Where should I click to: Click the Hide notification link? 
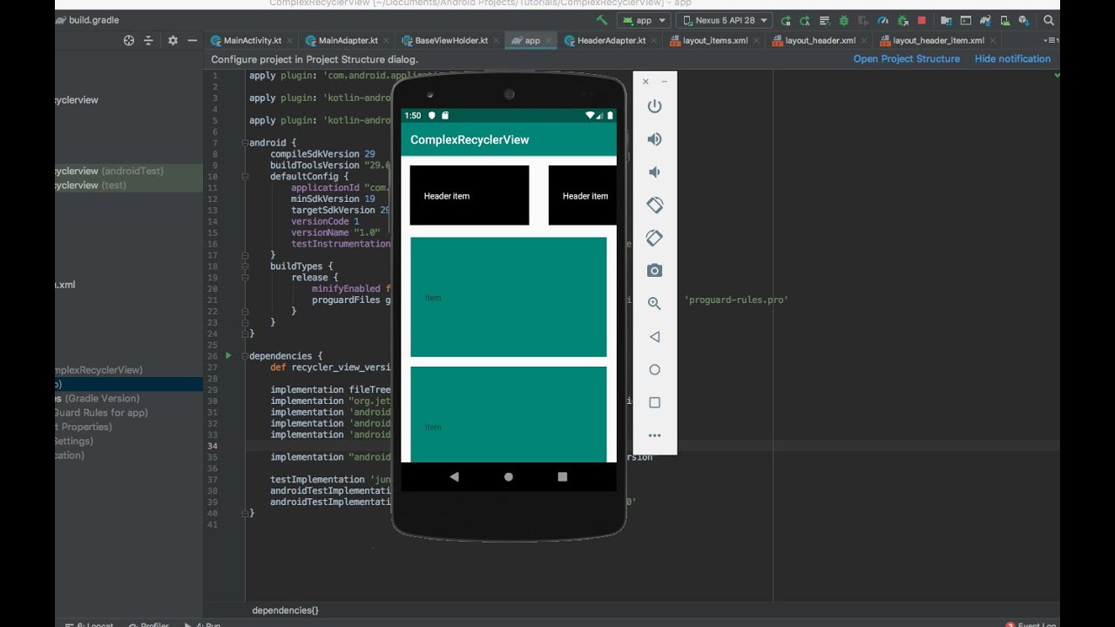coord(1012,59)
